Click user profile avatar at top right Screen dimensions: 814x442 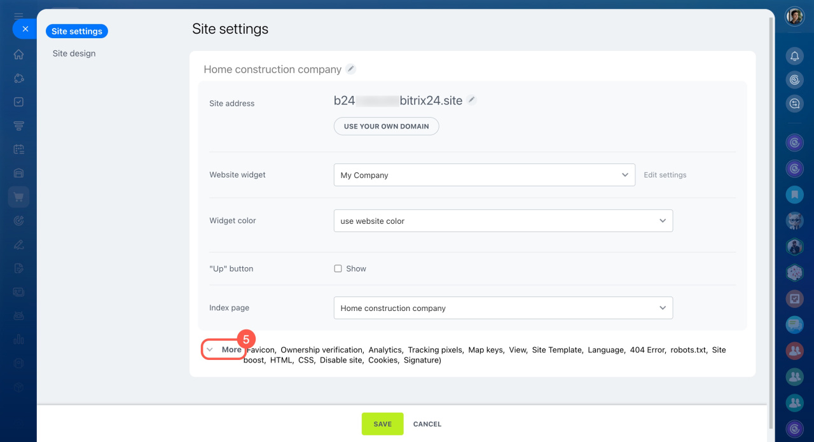tap(794, 17)
